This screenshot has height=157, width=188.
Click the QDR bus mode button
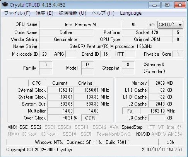point(90,118)
